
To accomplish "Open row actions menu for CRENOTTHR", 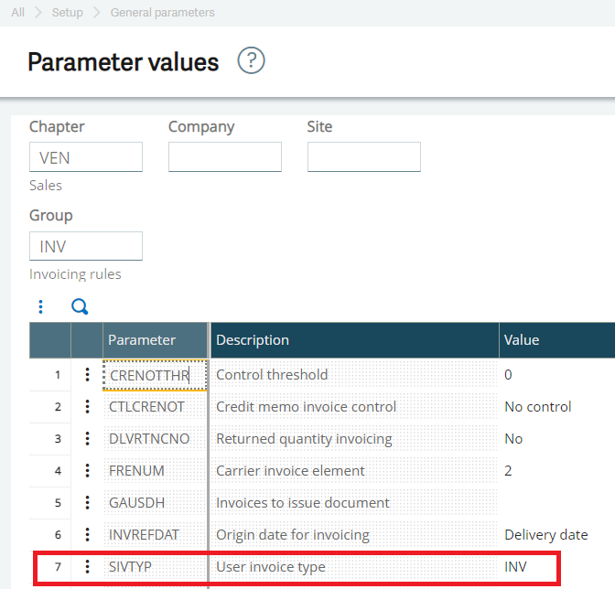I will tap(87, 374).
